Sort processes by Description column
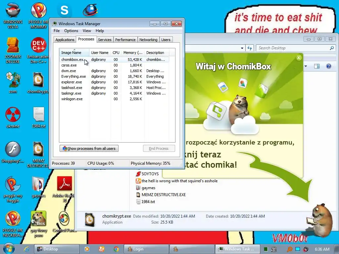The image size is (339, 254). coord(157,53)
